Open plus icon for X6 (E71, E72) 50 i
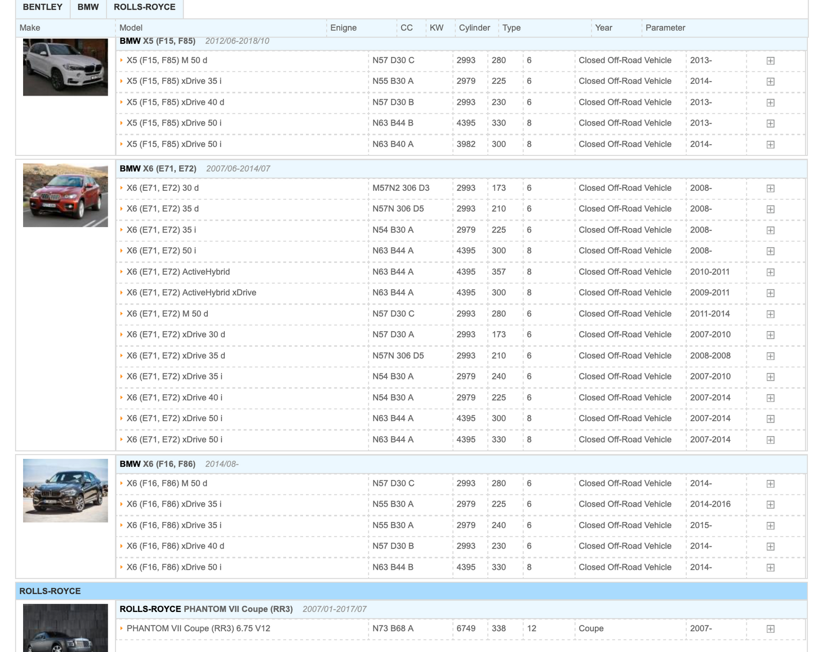The image size is (814, 652). (x=770, y=251)
